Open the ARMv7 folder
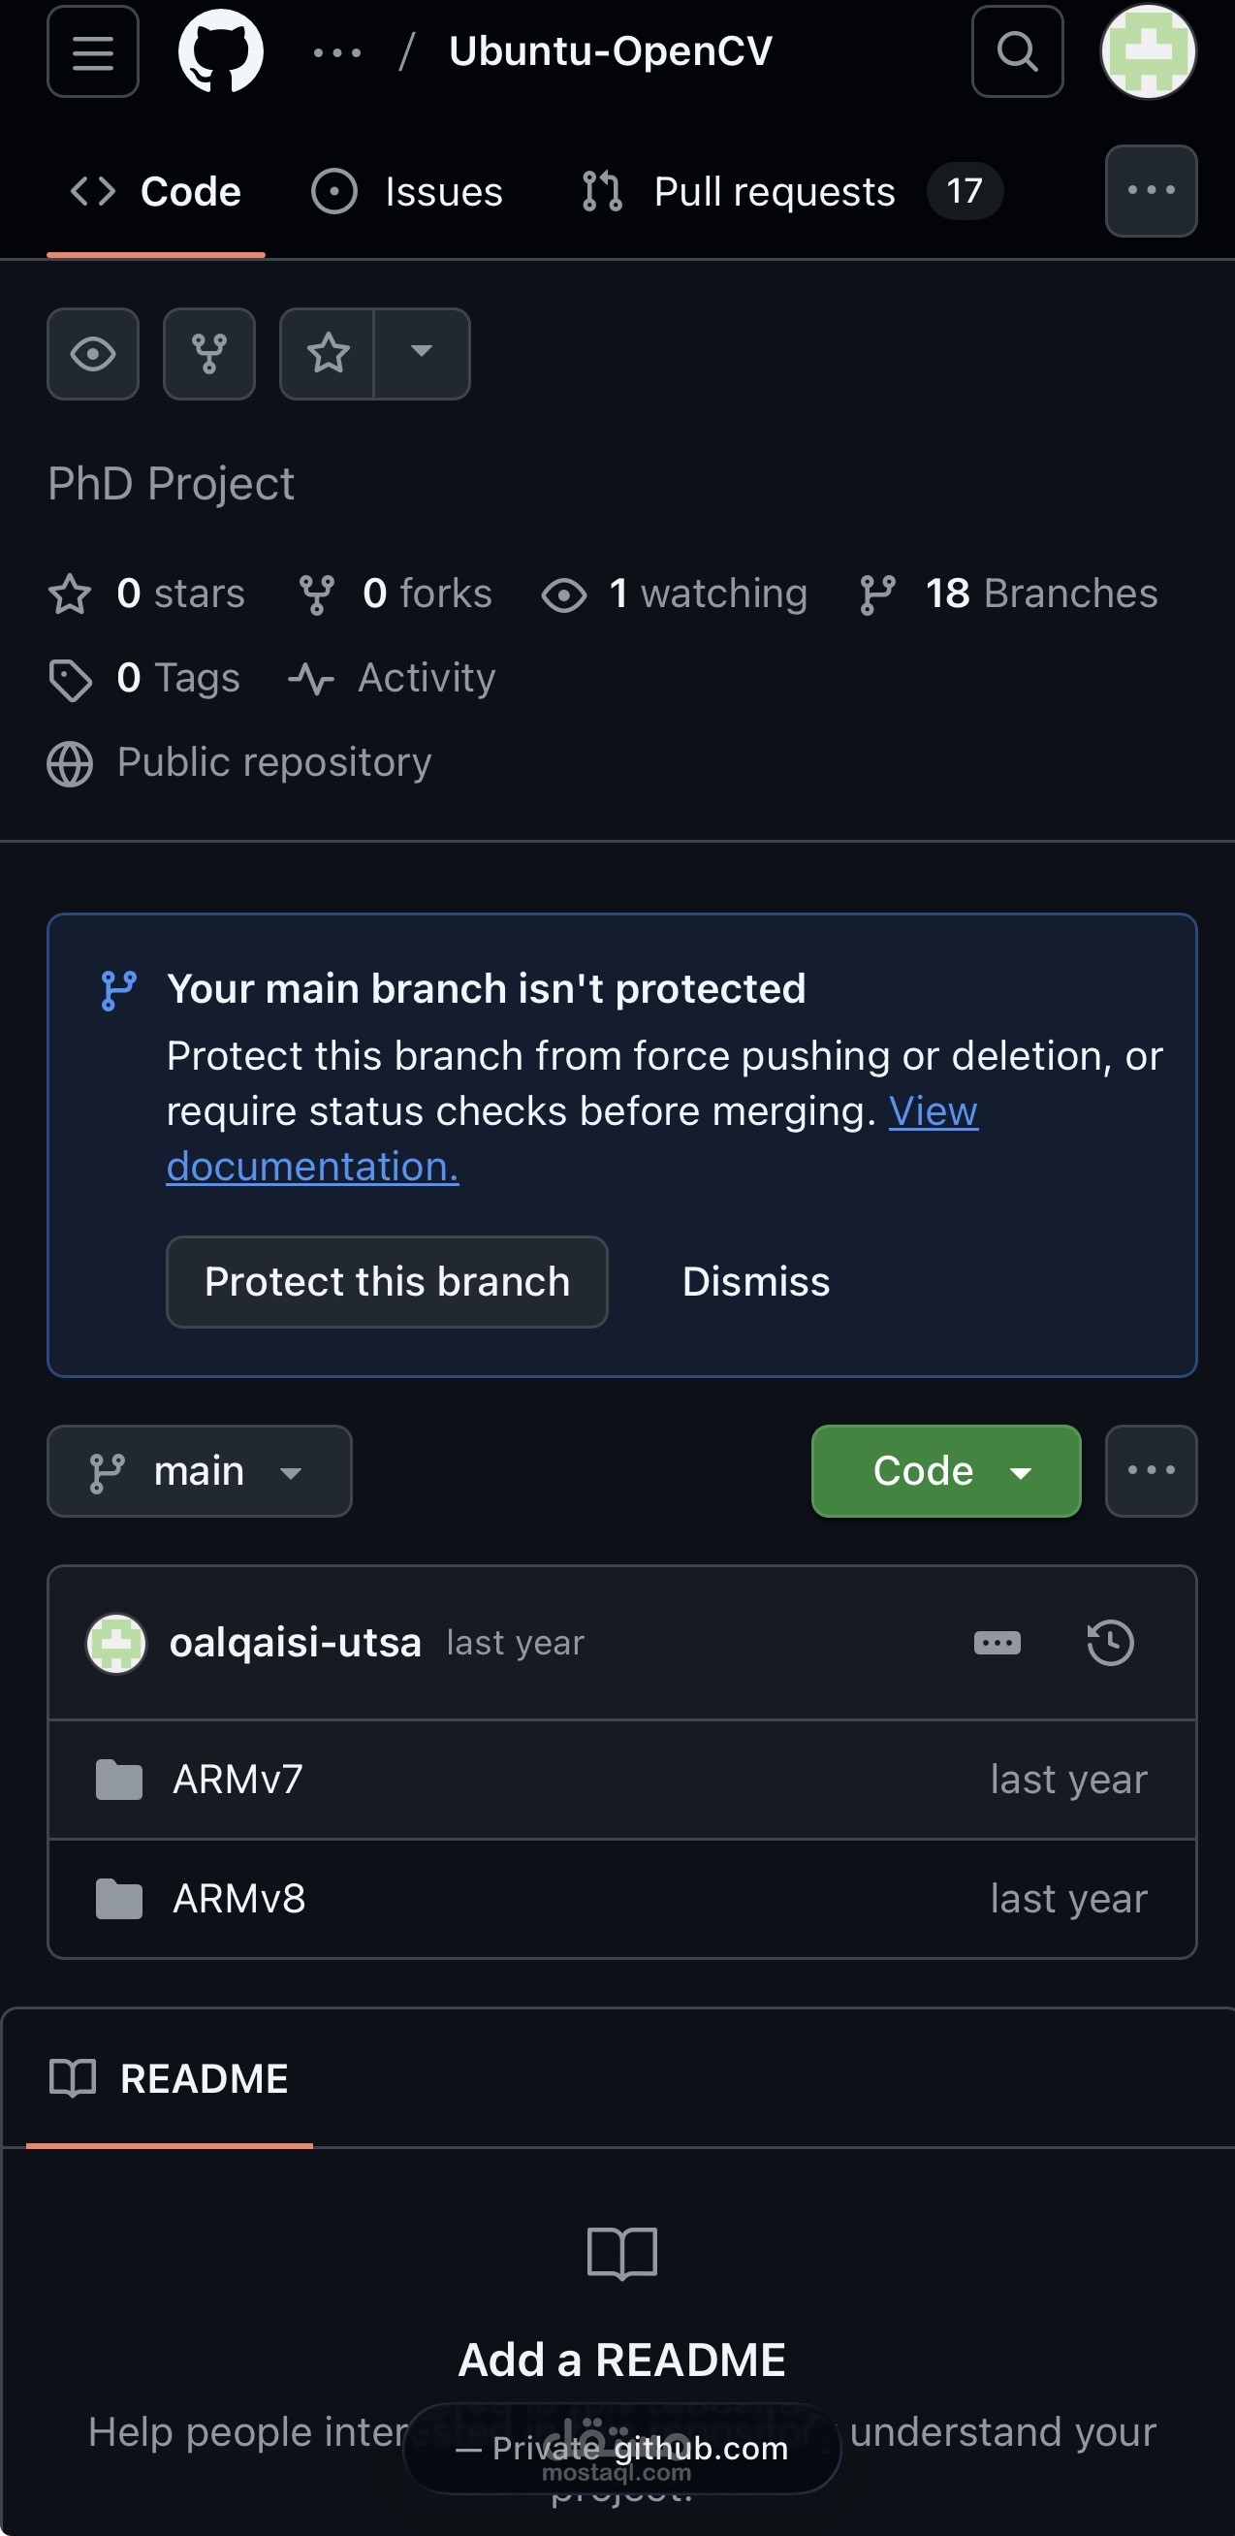 click(237, 1779)
